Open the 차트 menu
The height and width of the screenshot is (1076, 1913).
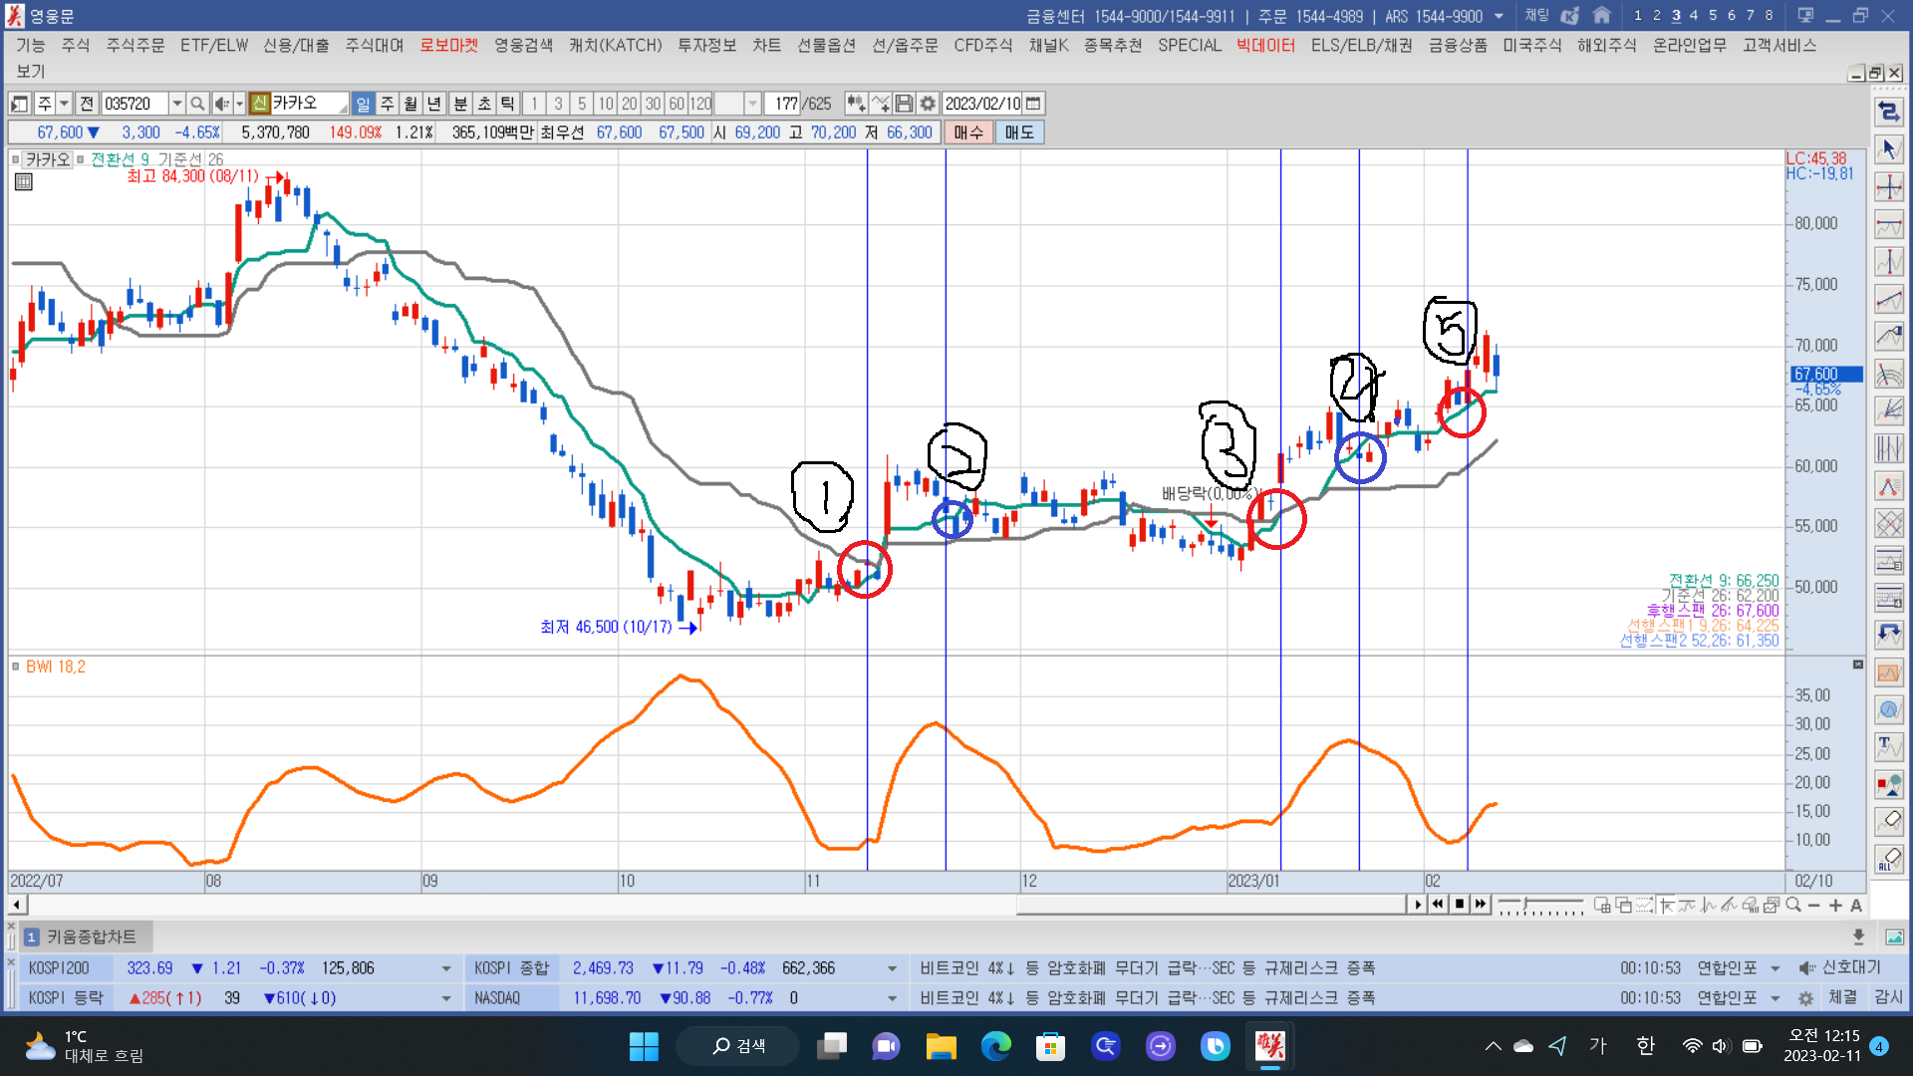tap(766, 46)
